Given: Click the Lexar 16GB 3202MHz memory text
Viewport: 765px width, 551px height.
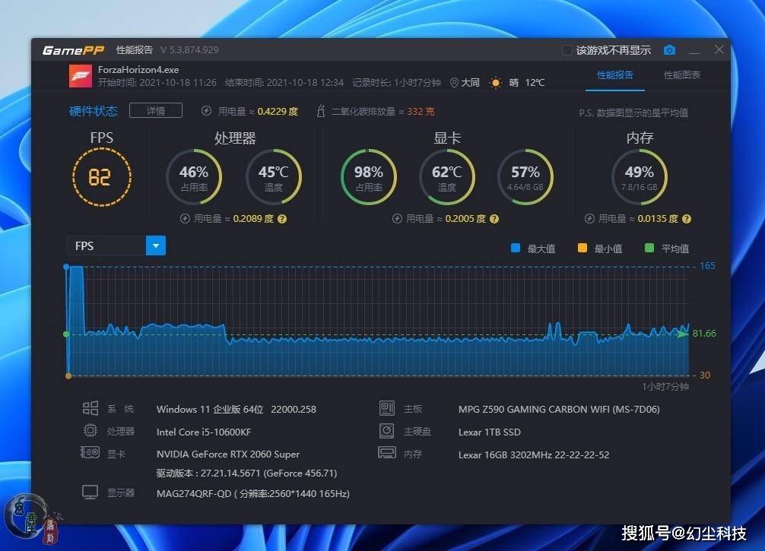Looking at the screenshot, I should 534,455.
